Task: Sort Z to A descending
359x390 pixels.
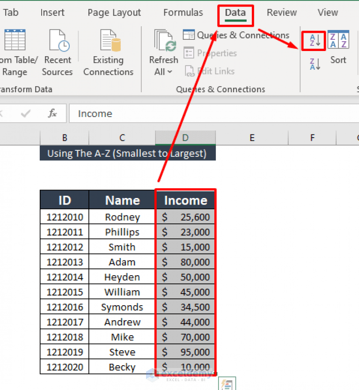Action: click(315, 64)
